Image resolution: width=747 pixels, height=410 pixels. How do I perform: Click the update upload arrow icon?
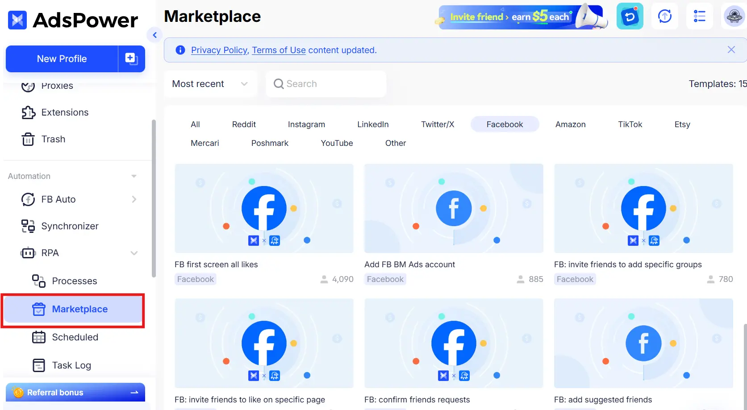pos(665,17)
